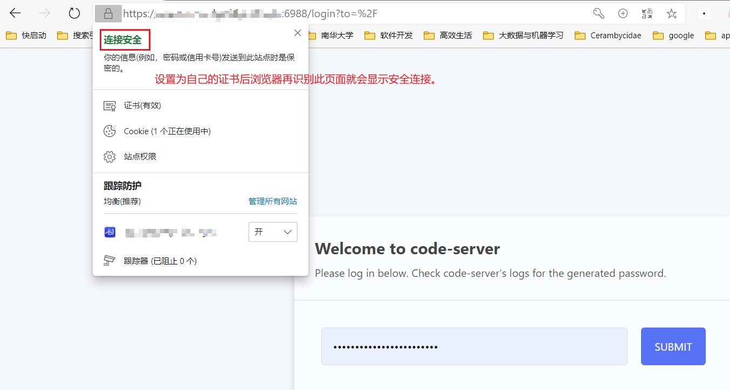Screen dimensions: 730x390
Task: Open the 大数据与机器学习 bookmarks folder
Action: click(524, 36)
